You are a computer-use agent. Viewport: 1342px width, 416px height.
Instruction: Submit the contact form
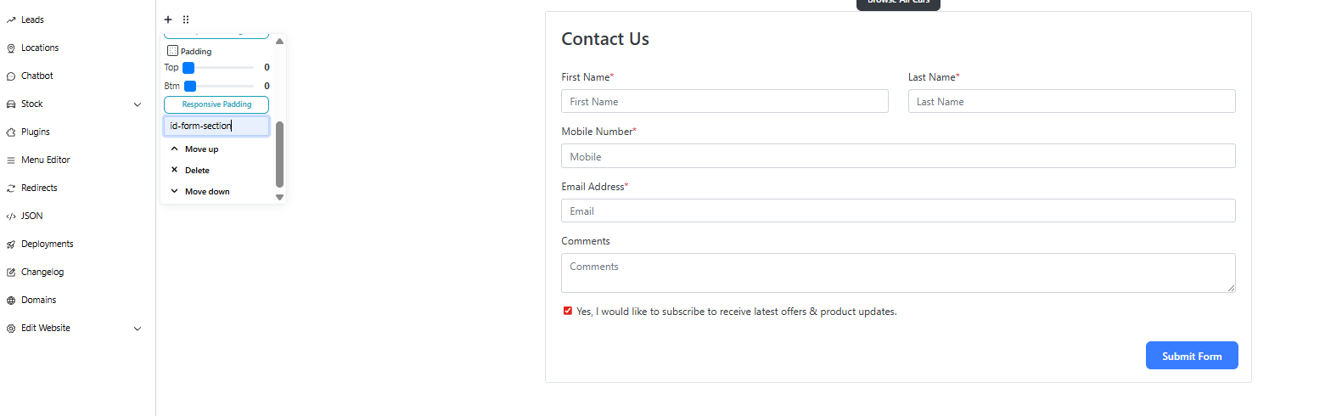[1191, 356]
